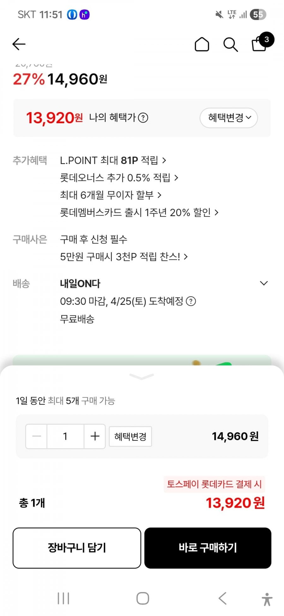284x616 pixels.
Task: Collapse the purchase bottom sheet handle
Action: tap(142, 376)
